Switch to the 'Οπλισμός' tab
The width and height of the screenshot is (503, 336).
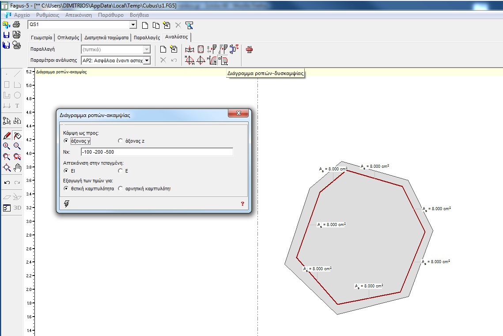[x=68, y=38]
